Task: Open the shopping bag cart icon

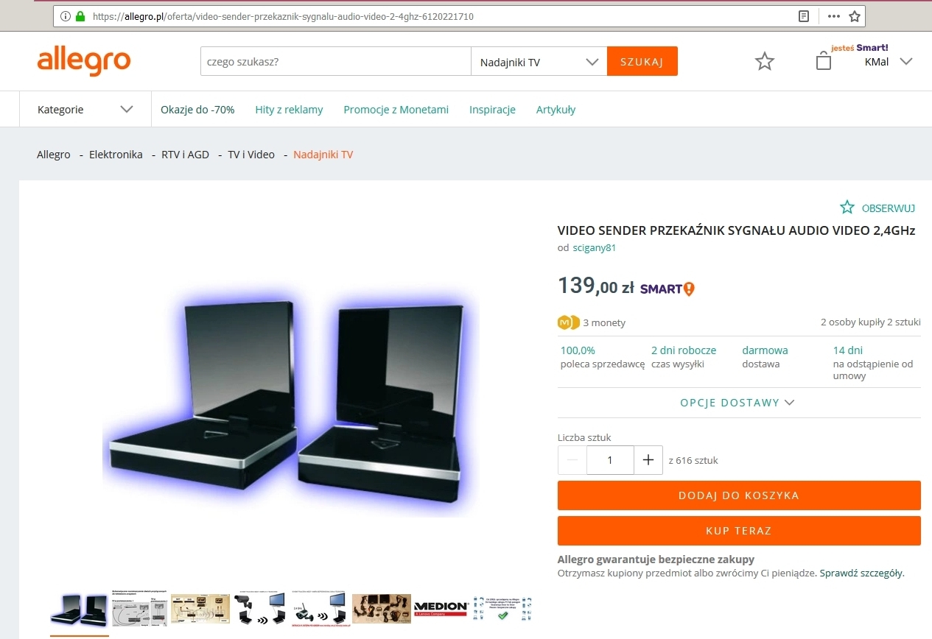Action: point(824,62)
